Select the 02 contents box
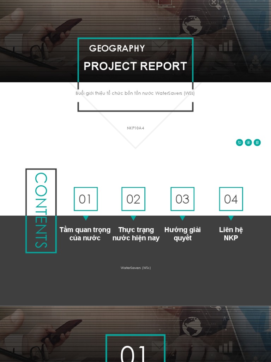Screen dimensions: 271x362 point(133,199)
